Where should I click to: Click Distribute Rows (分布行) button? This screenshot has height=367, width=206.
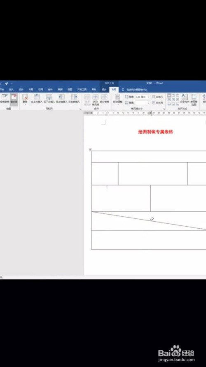click(x=158, y=97)
